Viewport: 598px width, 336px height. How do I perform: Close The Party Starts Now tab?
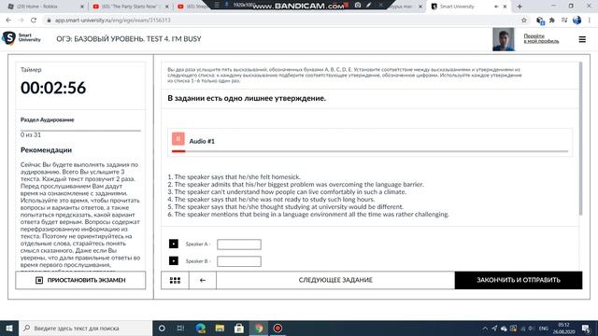[166, 7]
